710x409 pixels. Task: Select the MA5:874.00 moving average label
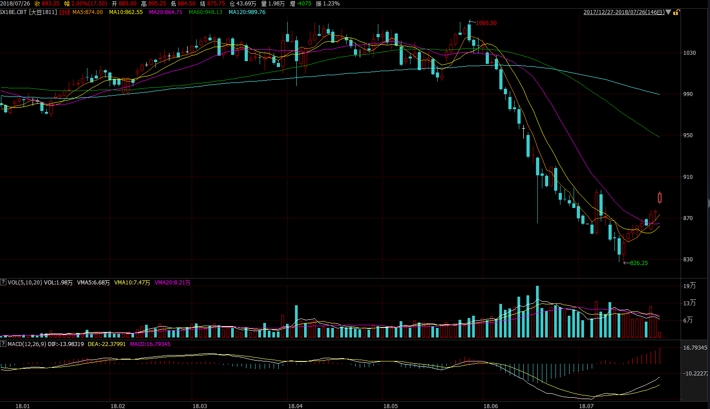click(x=87, y=12)
